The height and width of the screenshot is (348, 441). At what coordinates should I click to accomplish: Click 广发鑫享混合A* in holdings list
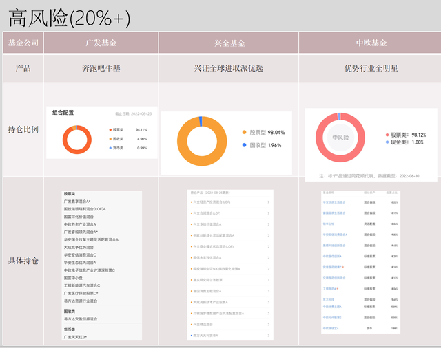77,202
